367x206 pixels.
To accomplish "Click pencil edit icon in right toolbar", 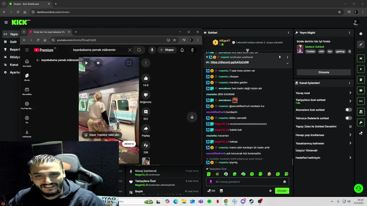I will pos(361,44).
